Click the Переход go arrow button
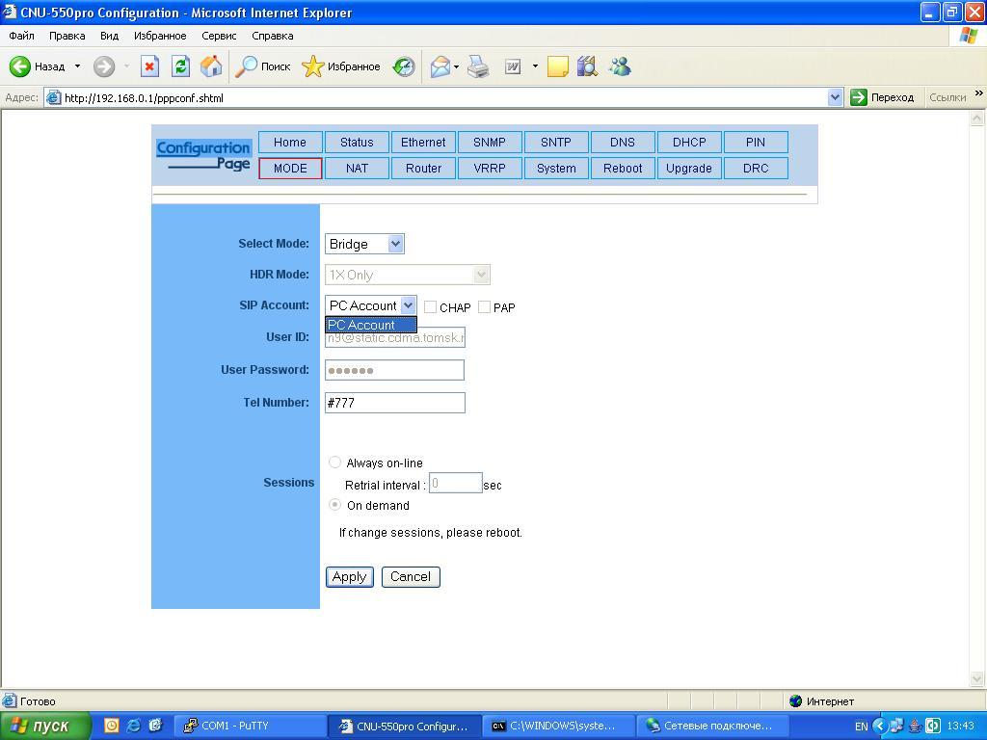This screenshot has width=987, height=740. click(x=882, y=97)
